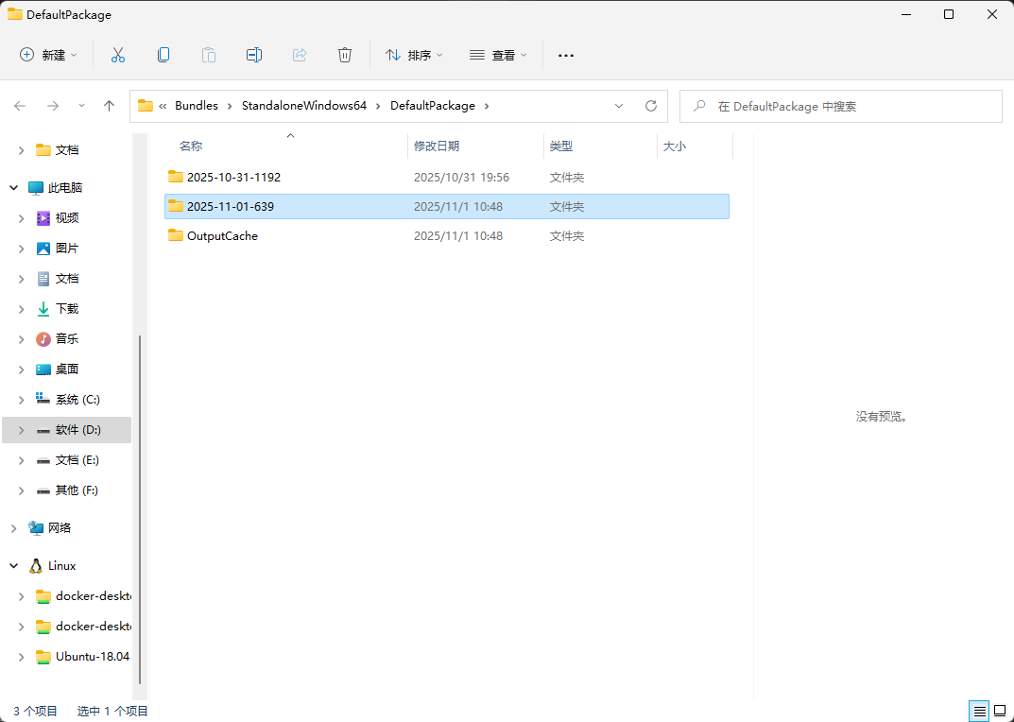Click the Copy icon in the toolbar
This screenshot has width=1014, height=722.
163,55
